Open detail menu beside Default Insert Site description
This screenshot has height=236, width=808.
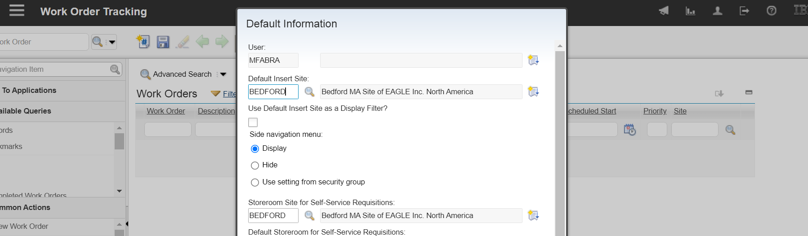tap(533, 92)
